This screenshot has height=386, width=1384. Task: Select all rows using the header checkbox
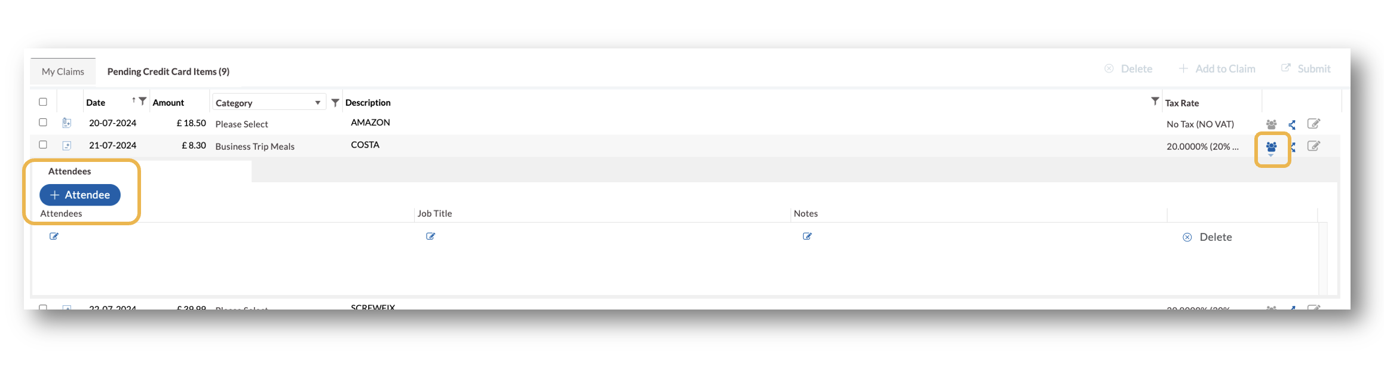click(42, 102)
